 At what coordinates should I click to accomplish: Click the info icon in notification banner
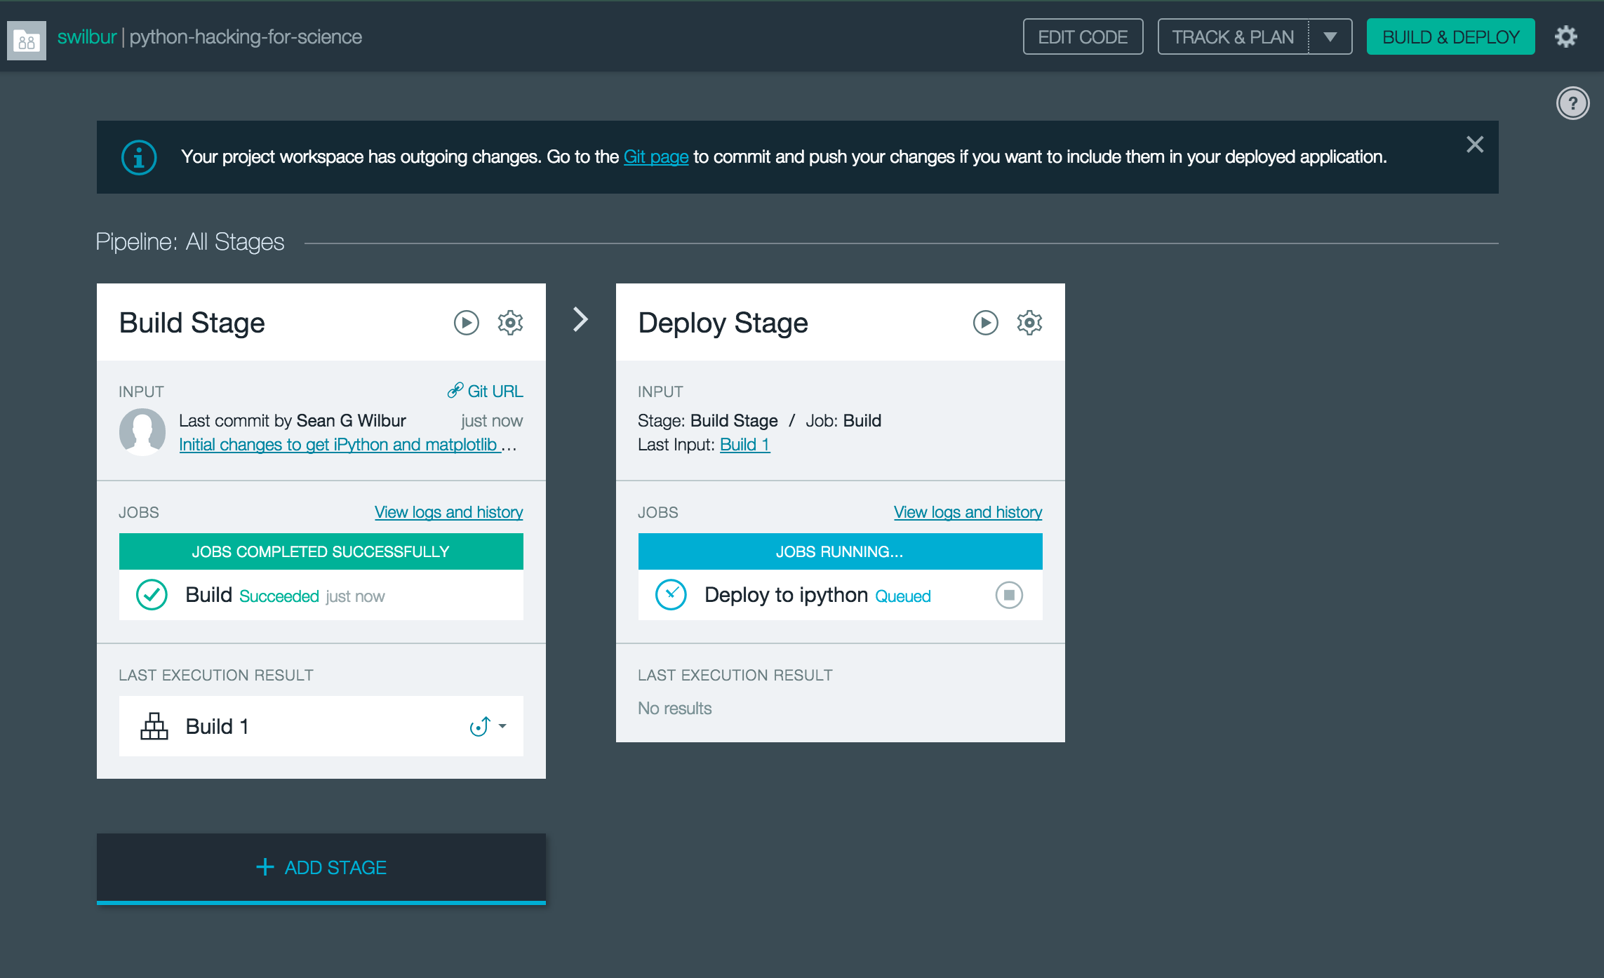(139, 157)
